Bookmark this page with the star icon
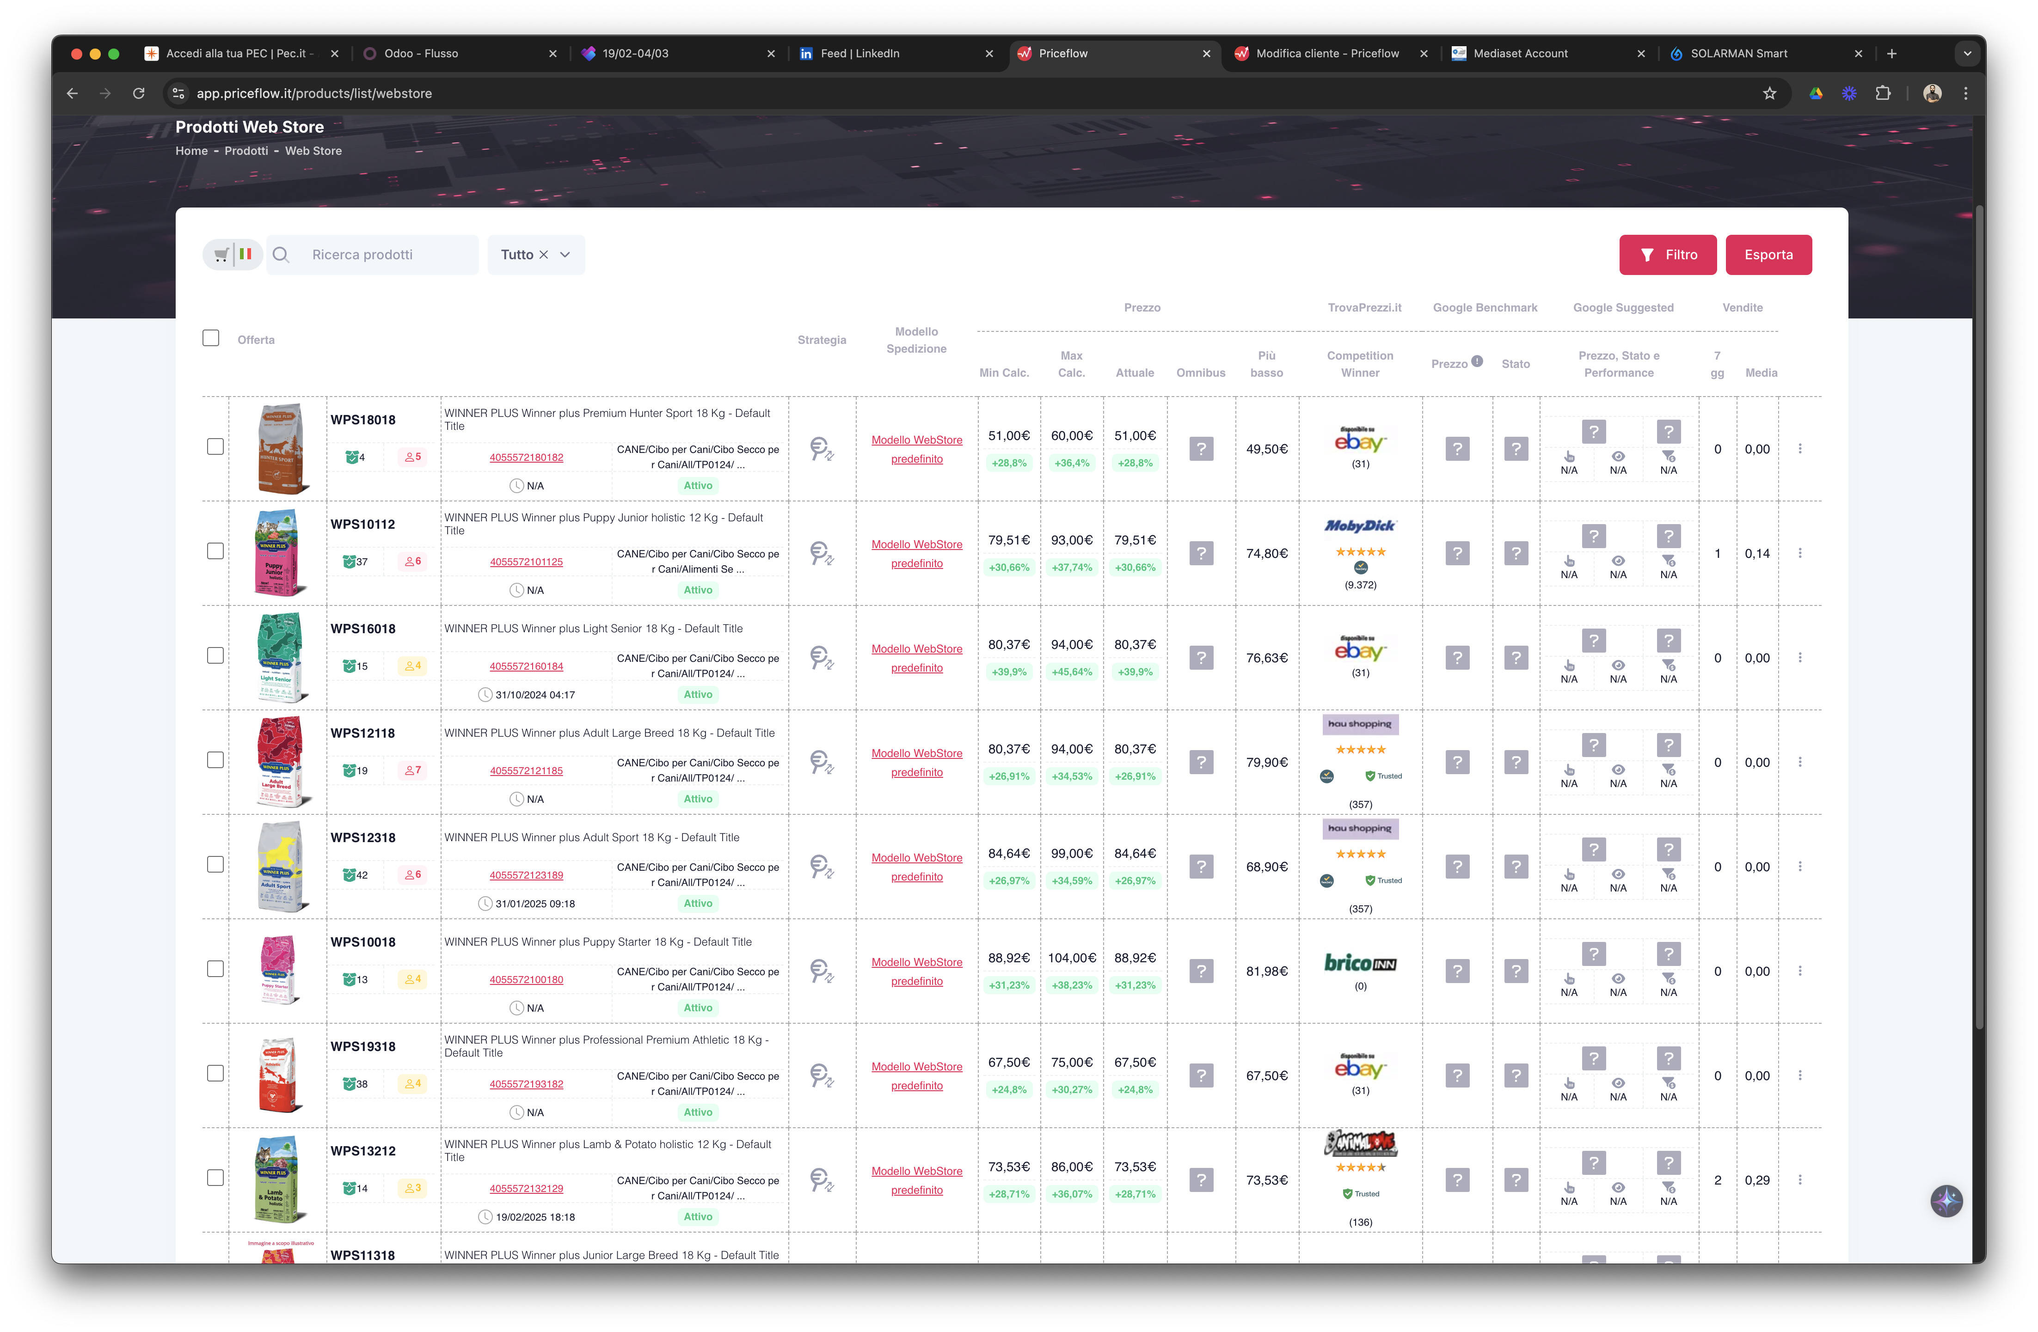This screenshot has height=1332, width=2038. 1769,93
